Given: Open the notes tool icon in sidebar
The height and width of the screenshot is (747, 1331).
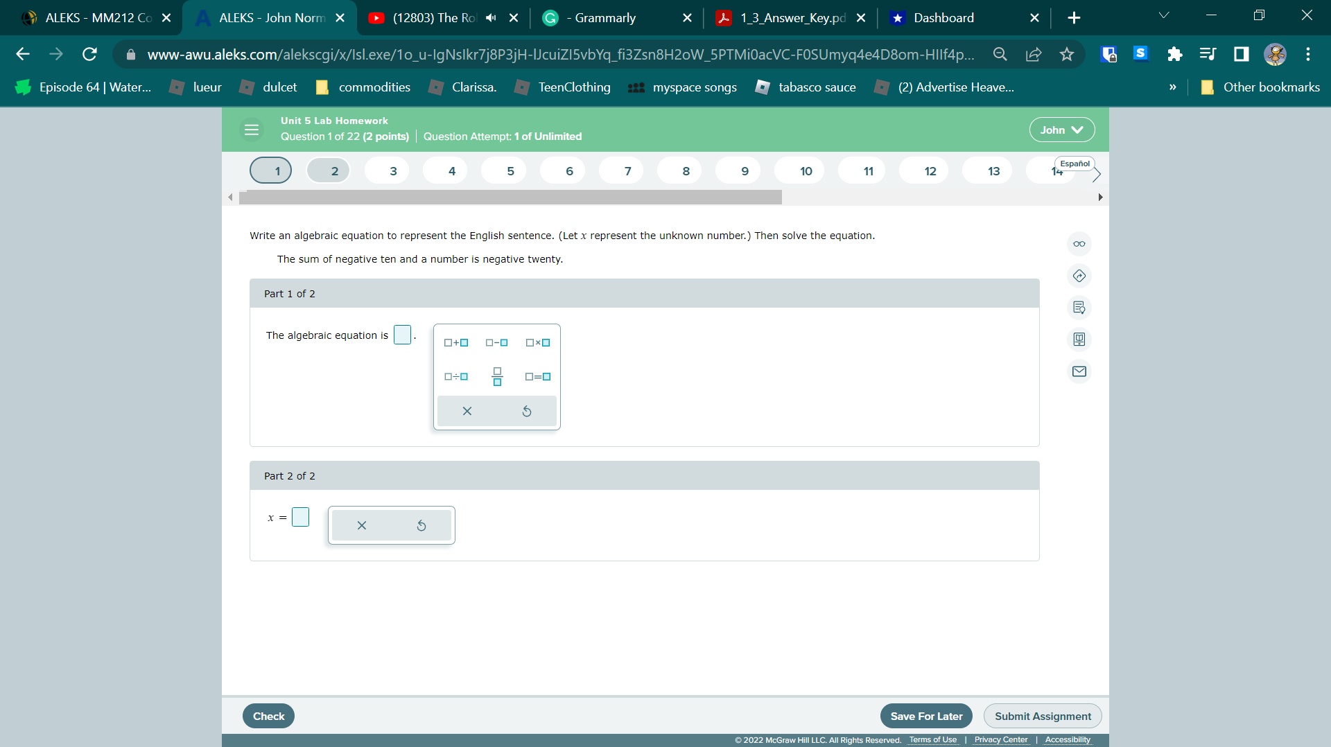Looking at the screenshot, I should [x=1079, y=308].
